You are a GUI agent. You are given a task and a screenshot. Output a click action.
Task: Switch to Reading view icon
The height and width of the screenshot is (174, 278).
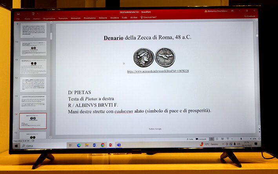[222, 139]
